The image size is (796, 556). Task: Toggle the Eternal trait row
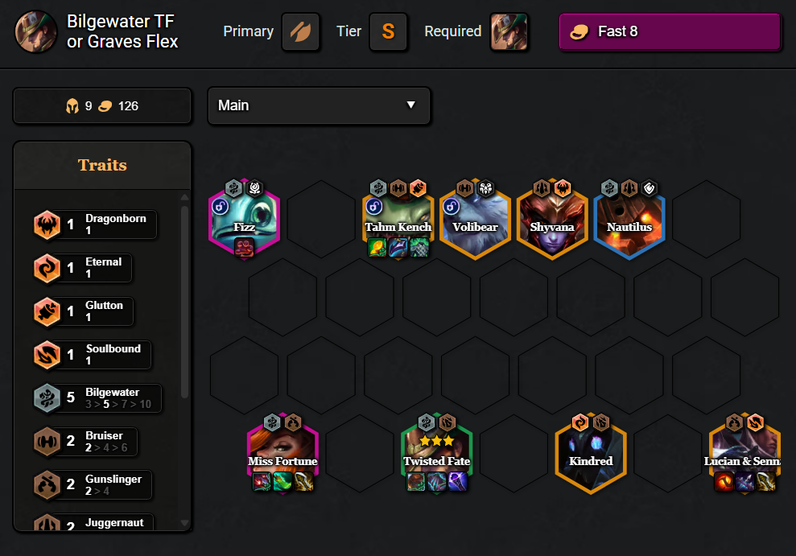click(x=97, y=269)
